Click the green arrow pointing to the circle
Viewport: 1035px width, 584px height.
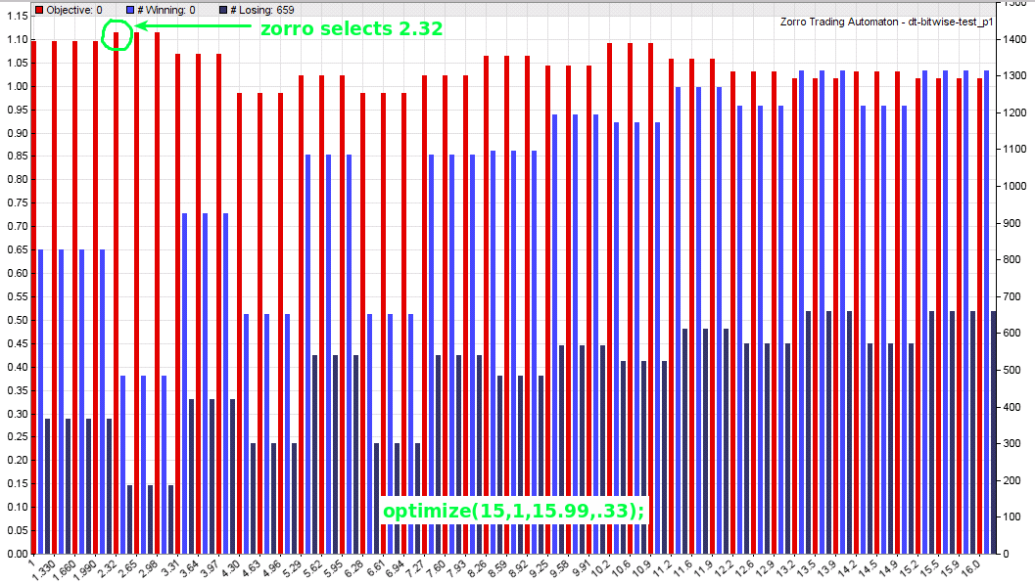194,26
